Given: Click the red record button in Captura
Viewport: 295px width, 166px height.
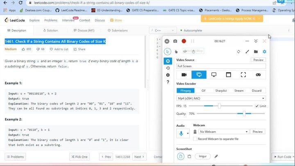Looking at the screenshot, I should pos(184,41).
